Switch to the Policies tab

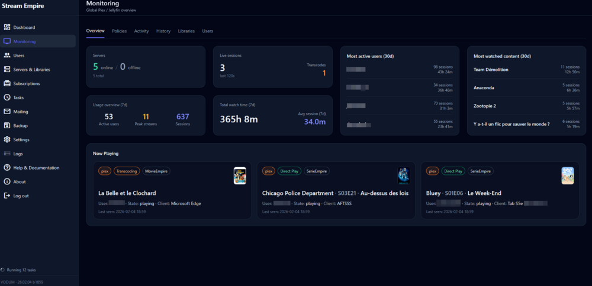[x=120, y=31]
